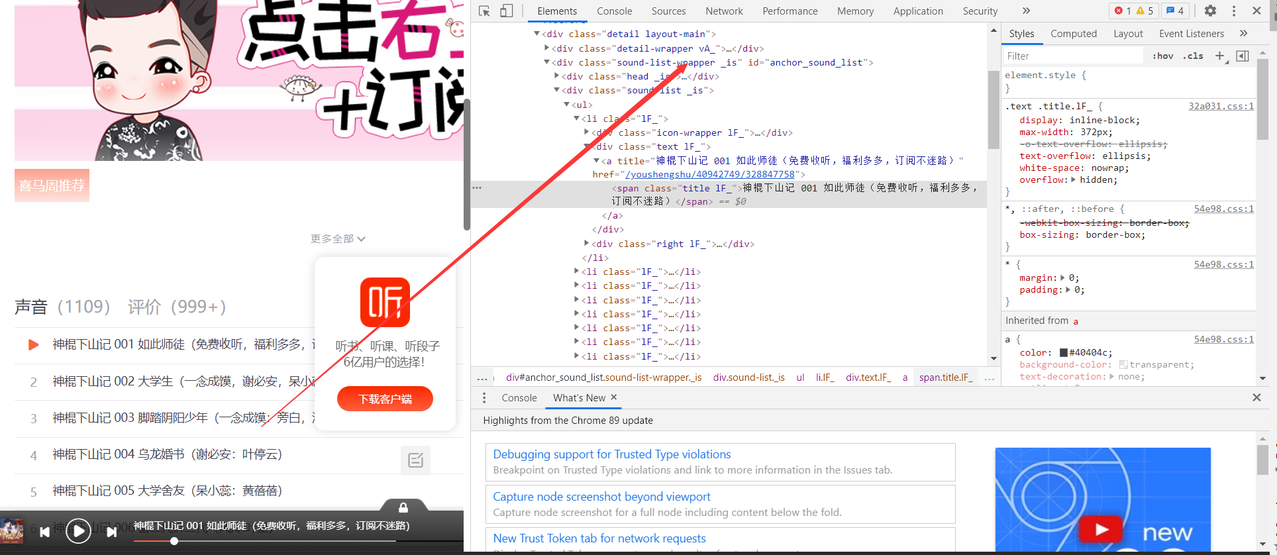Close the What's New tab
This screenshot has height=555, width=1277.
[613, 397]
